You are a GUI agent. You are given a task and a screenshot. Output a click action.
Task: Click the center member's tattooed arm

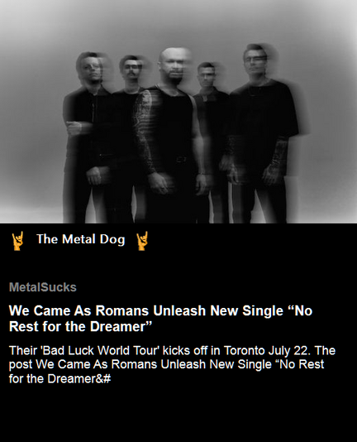click(x=145, y=131)
